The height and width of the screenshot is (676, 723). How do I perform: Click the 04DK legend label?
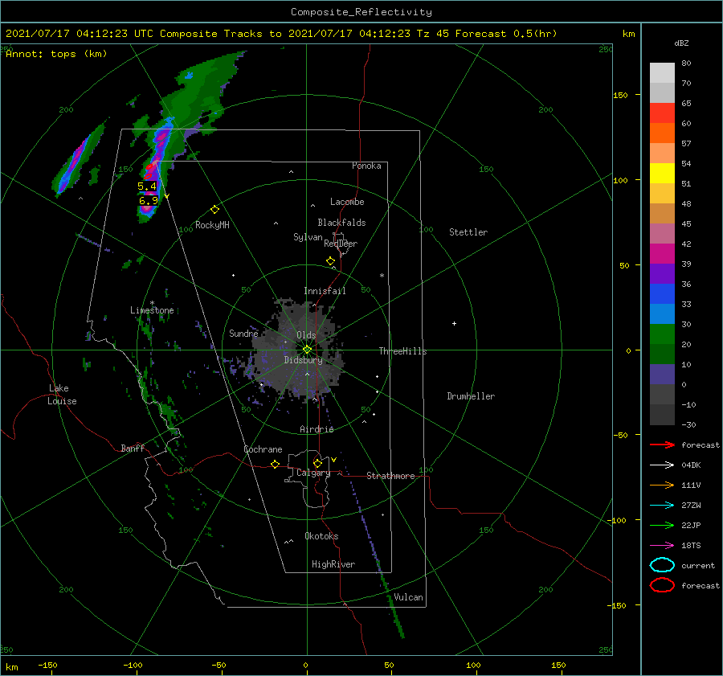click(691, 465)
